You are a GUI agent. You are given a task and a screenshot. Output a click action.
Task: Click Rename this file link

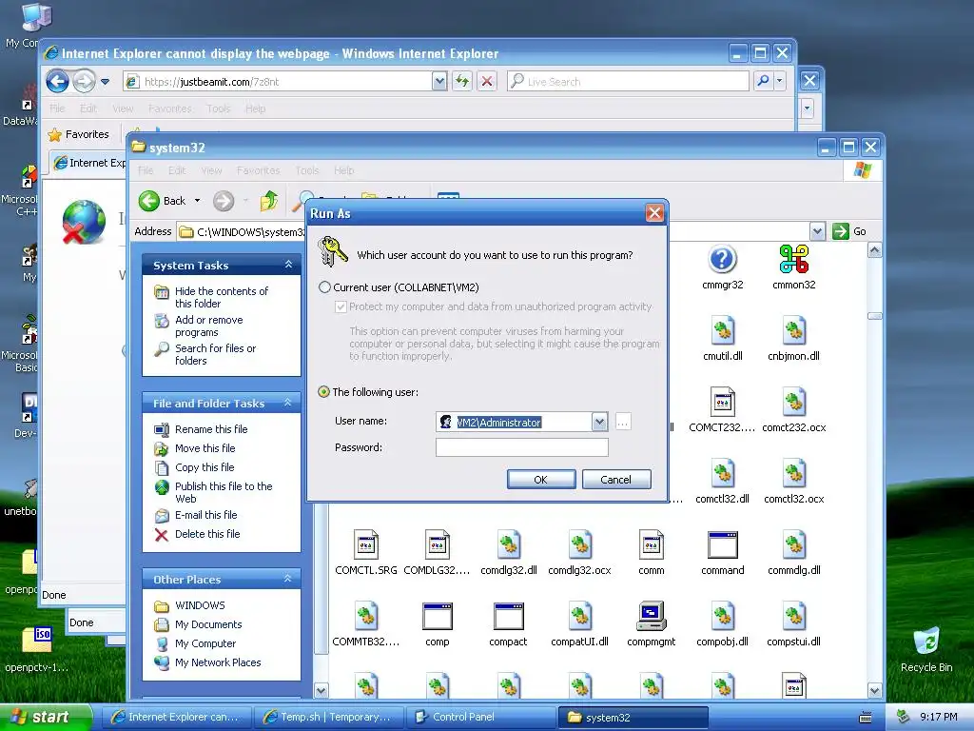pyautogui.click(x=211, y=429)
